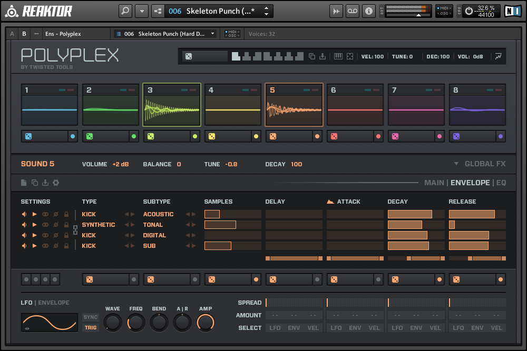Click the copy icon under Sound 5

pos(34,183)
